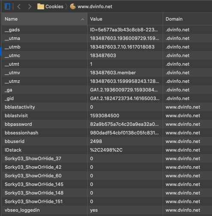Click the value 82a9b575a7c4c20a9ea32a0...

click(124, 124)
